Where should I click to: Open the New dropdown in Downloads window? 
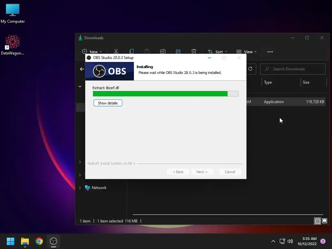tap(92, 52)
